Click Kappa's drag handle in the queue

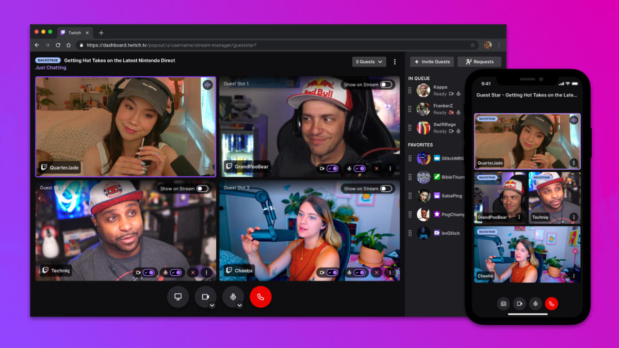(x=410, y=90)
